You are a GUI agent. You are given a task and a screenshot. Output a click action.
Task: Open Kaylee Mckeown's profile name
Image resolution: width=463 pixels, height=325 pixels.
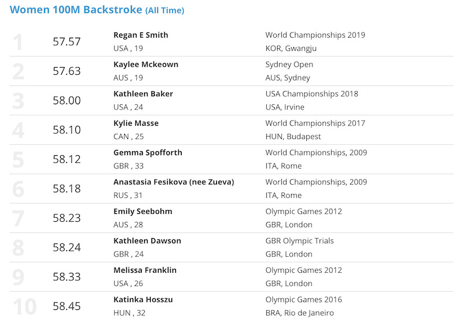[x=146, y=64]
